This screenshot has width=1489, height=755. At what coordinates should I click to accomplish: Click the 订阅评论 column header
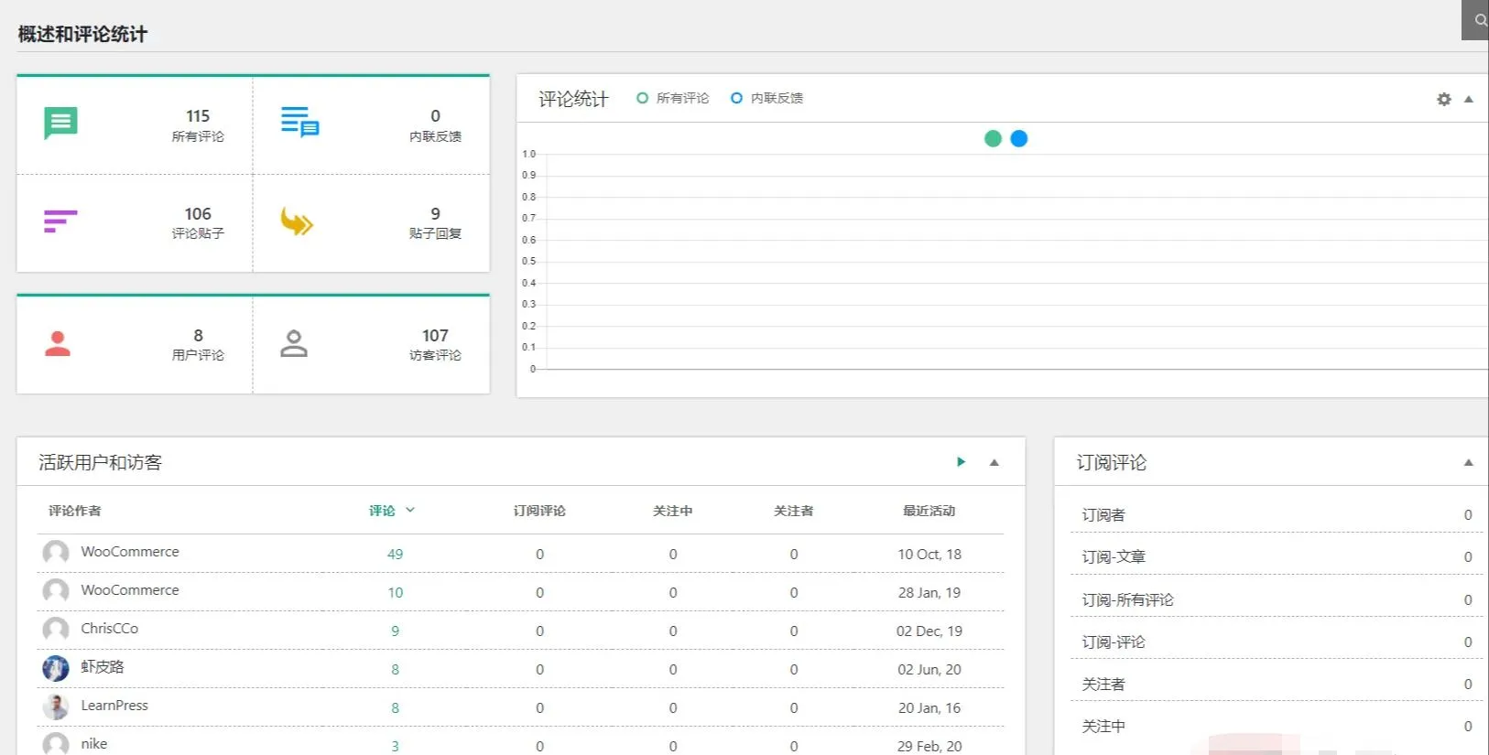point(539,511)
